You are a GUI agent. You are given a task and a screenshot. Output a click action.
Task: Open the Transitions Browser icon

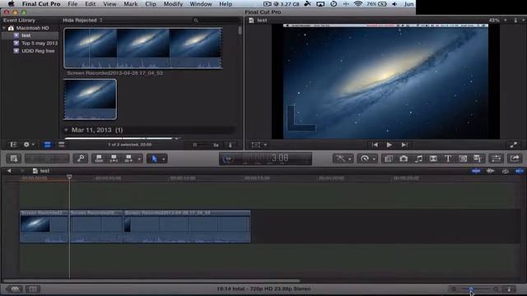coord(433,159)
